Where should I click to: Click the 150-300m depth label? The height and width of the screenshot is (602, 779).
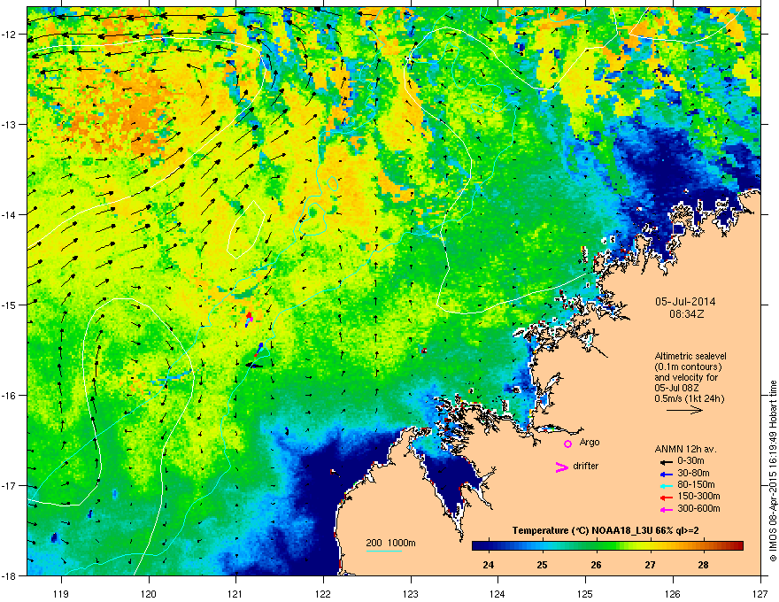(x=698, y=497)
